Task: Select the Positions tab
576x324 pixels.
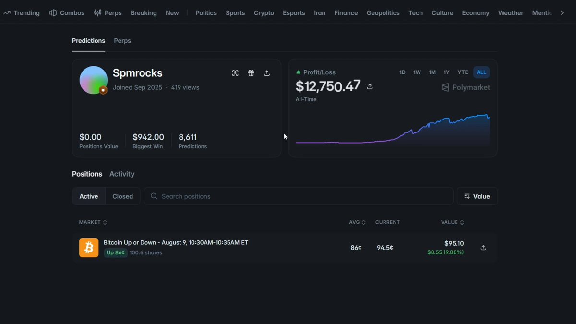Action: tap(87, 174)
